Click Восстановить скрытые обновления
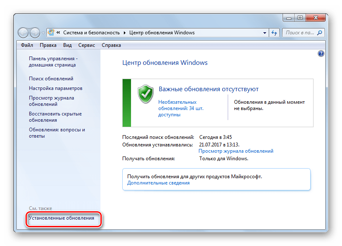The height and width of the screenshot is (246, 342). coord(55,117)
